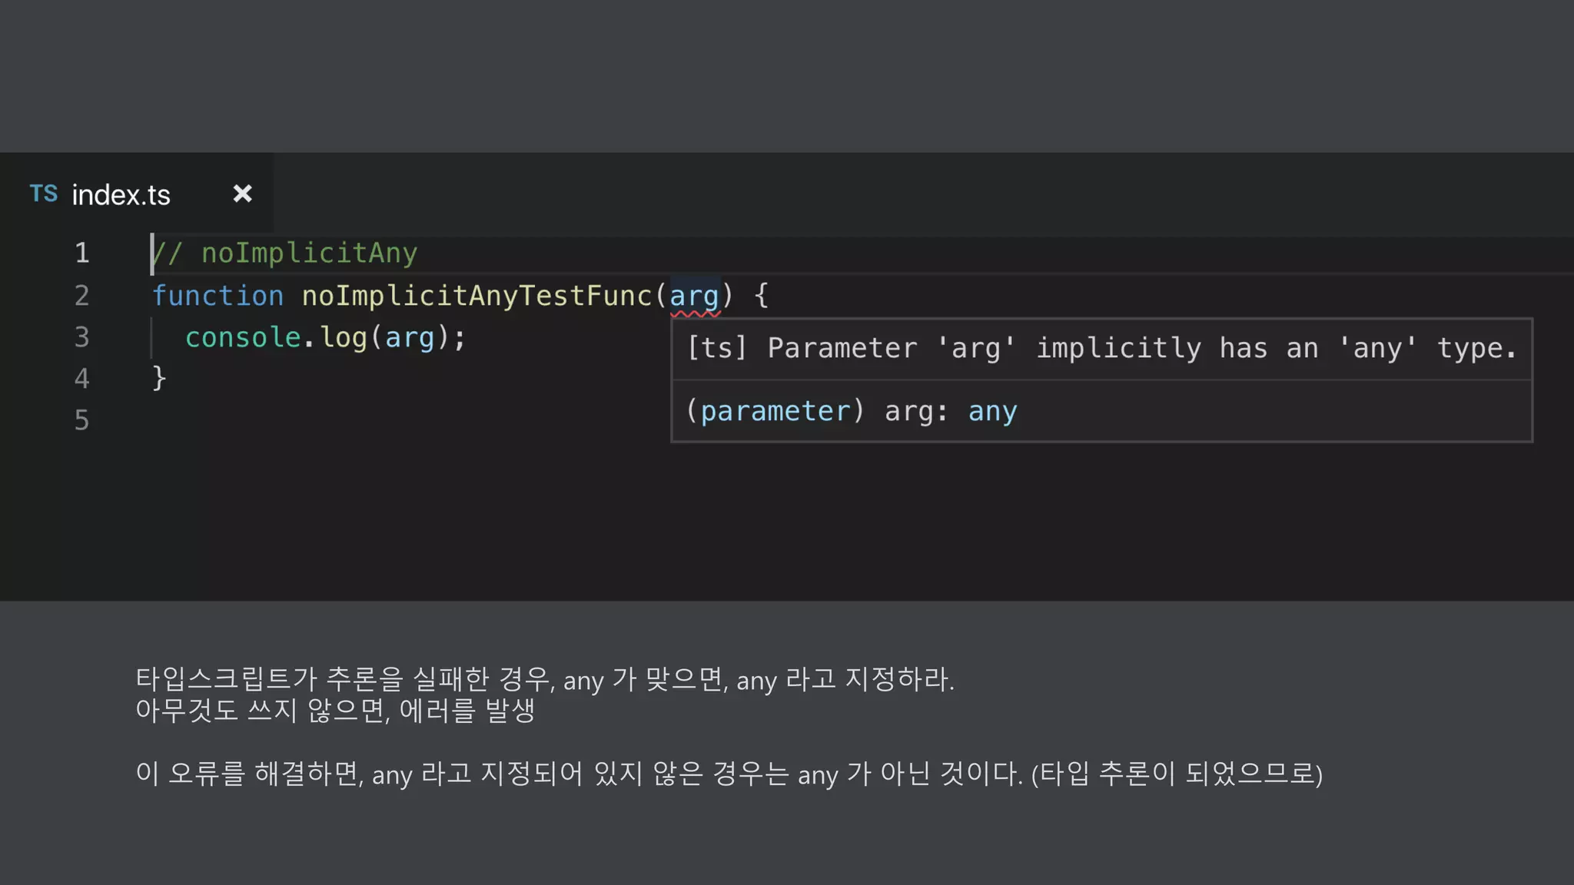Click the noImplicitAnyTestFunc function name
Image resolution: width=1574 pixels, height=885 pixels.
click(477, 296)
